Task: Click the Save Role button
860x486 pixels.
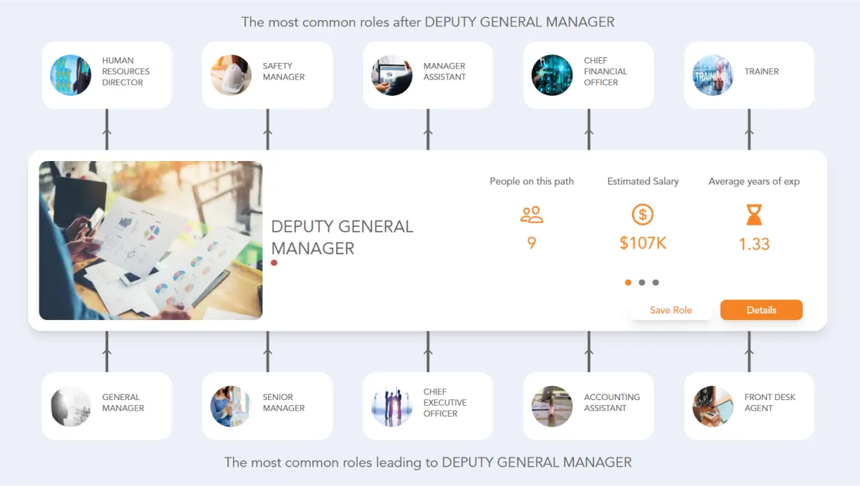Action: (x=671, y=310)
